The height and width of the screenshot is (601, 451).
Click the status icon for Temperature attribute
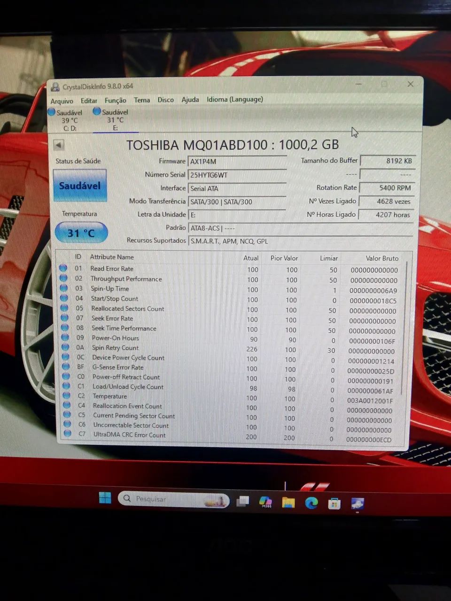coord(67,396)
